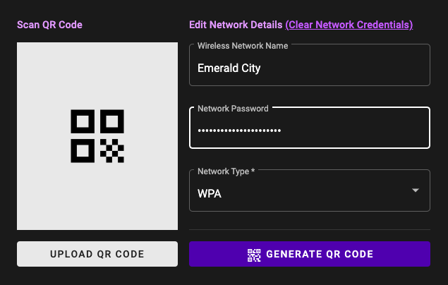448x285 pixels.
Task: Click the GENERATE QR CODE button text
Action: 320,254
